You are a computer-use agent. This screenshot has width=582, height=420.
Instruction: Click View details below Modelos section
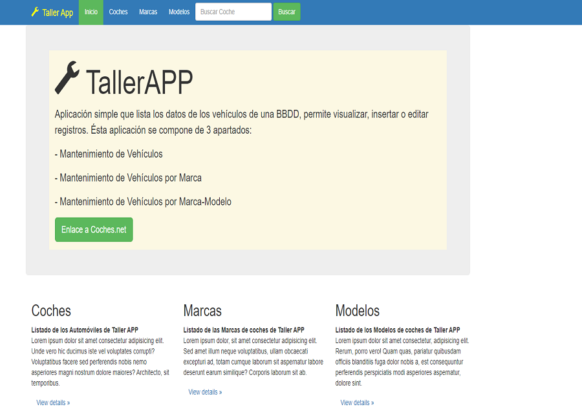[357, 403]
